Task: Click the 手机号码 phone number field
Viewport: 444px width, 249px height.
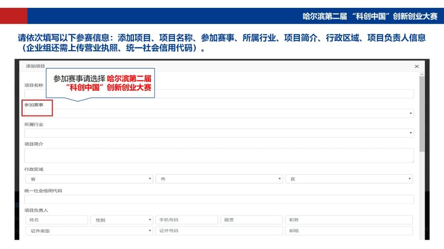Action: click(187, 219)
